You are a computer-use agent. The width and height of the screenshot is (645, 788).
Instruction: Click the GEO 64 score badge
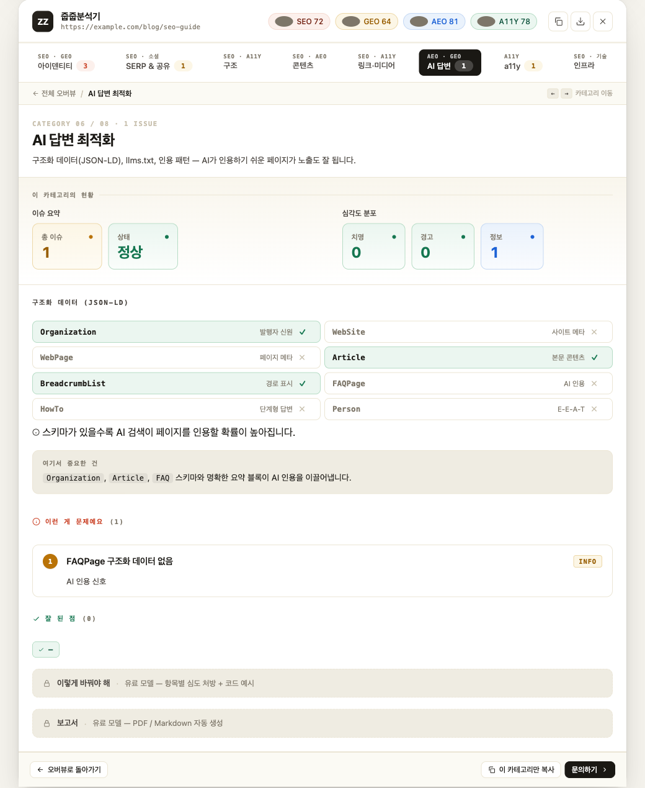[x=367, y=22]
